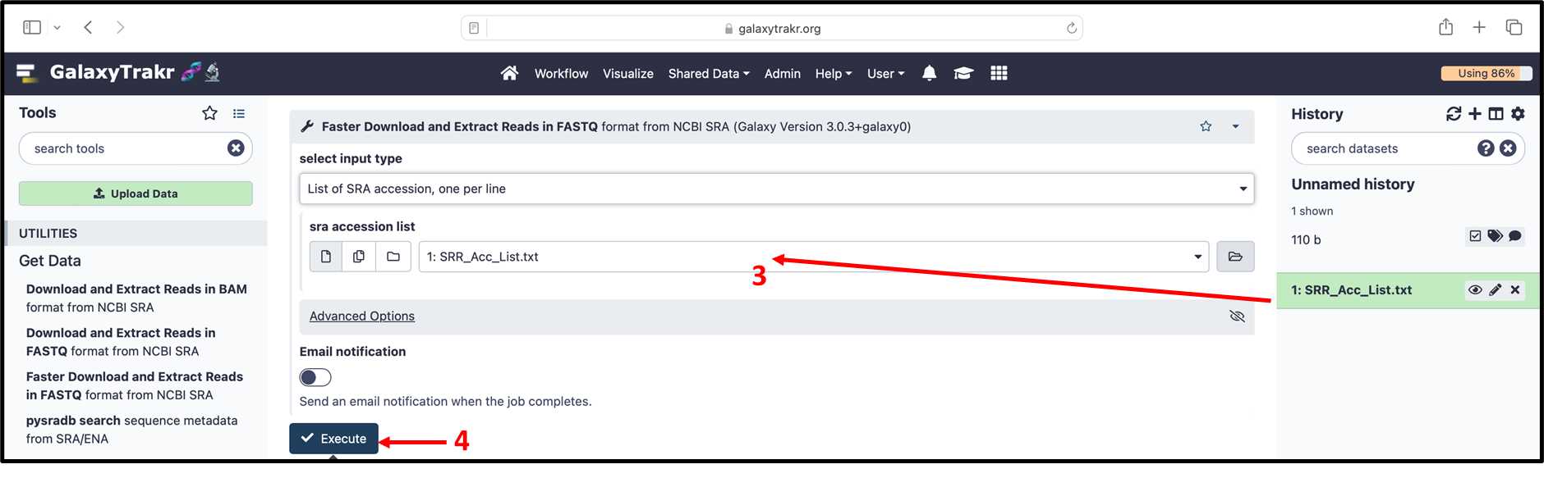1544x478 pixels.
Task: Select multiple datasets input icon
Action: pos(359,257)
